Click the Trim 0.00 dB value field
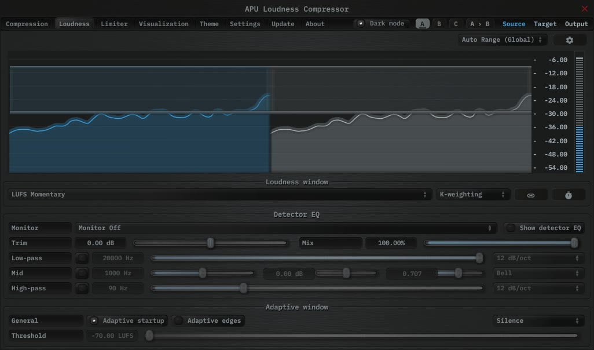Screen dimensions: 594x350 (x=100, y=243)
